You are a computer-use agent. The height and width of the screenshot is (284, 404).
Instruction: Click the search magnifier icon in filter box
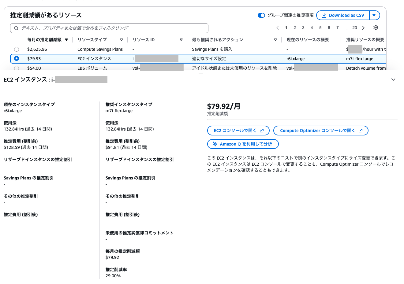click(16, 28)
